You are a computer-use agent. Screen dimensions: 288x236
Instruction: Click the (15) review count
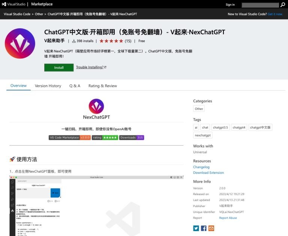click(x=128, y=41)
